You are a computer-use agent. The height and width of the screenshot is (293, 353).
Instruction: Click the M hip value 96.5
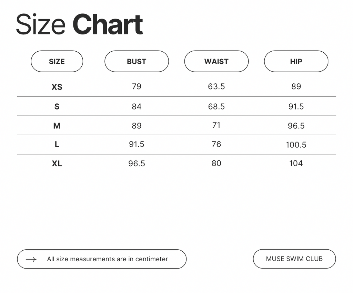coord(296,126)
